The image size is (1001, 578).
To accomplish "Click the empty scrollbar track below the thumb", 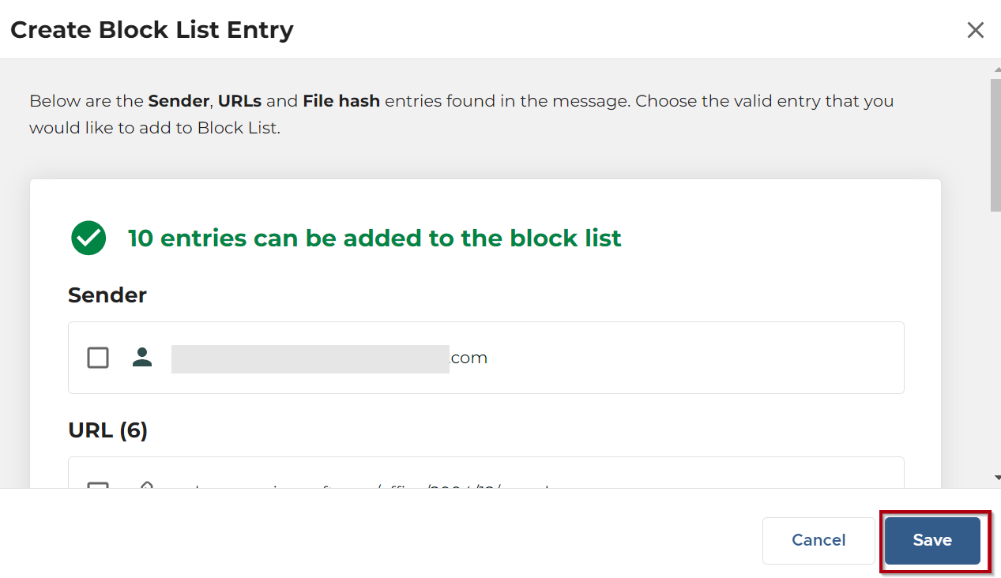I will click(x=995, y=340).
